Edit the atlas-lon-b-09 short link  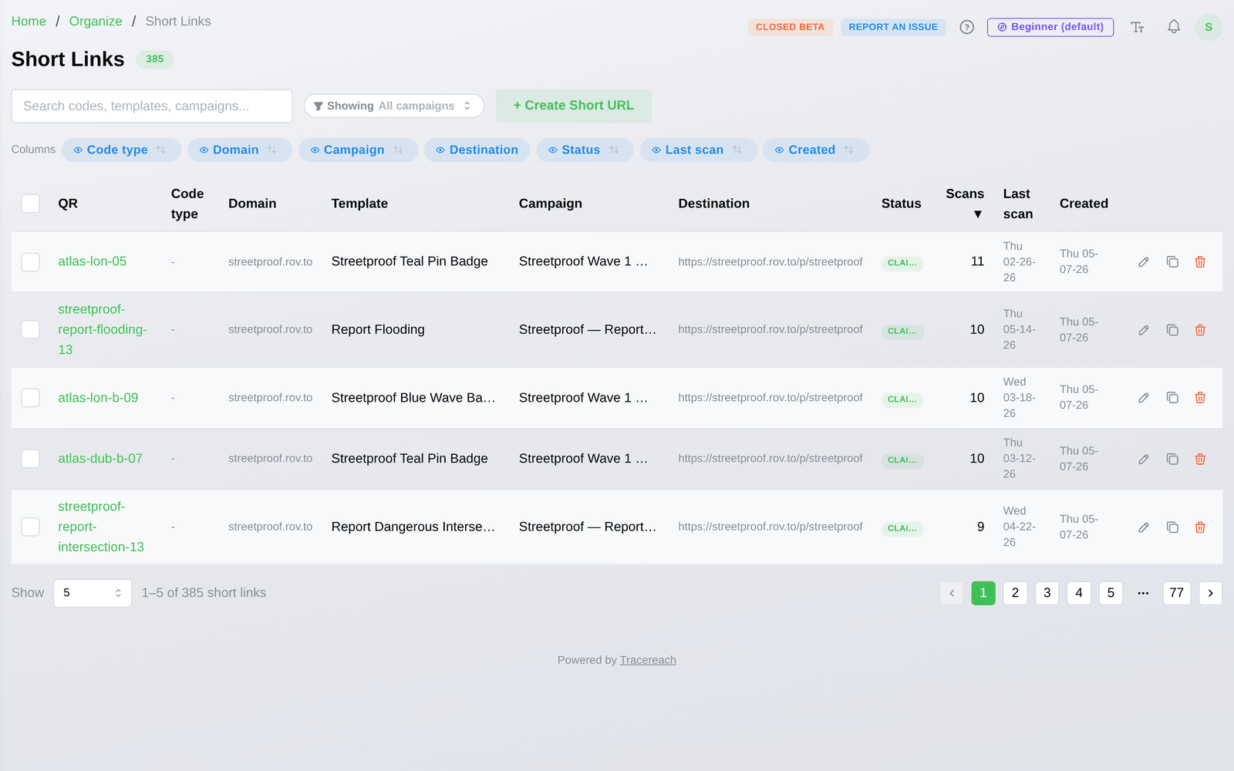click(x=1144, y=398)
